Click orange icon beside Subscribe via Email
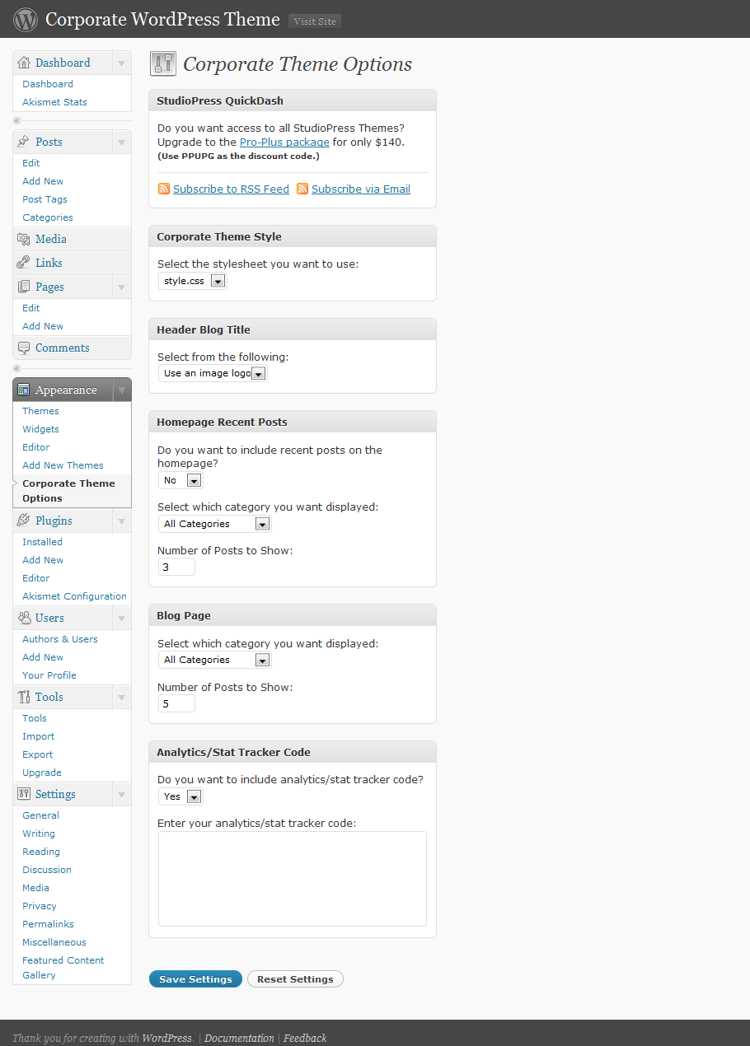This screenshot has height=1046, width=750. point(302,189)
